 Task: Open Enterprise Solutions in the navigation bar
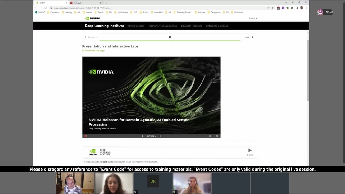pyautogui.click(x=217, y=26)
